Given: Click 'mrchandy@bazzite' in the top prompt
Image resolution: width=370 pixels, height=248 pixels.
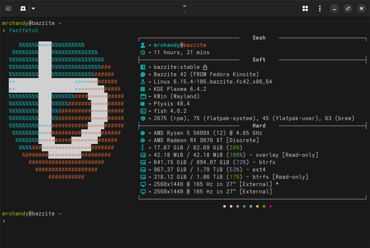Looking at the screenshot, I should coord(28,23).
